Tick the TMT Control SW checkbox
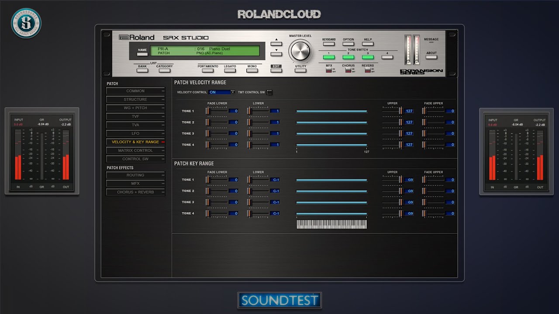Screen dimensions: 559x314 269,92
